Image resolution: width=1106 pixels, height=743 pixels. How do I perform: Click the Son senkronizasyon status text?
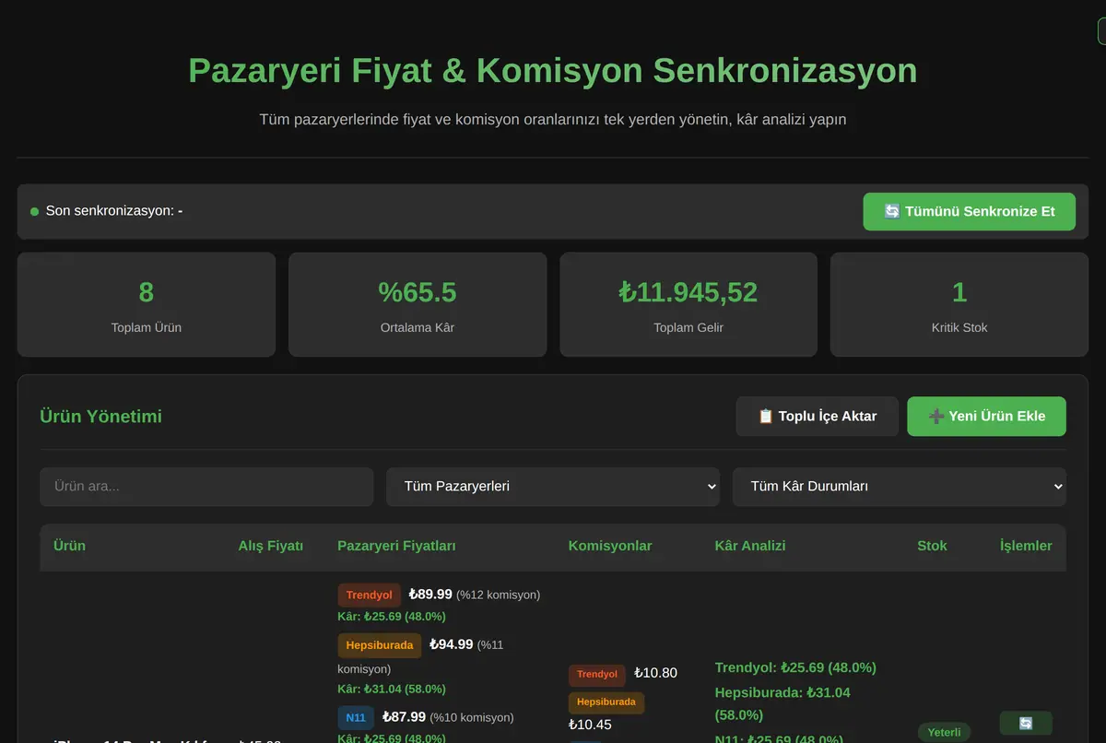[114, 211]
